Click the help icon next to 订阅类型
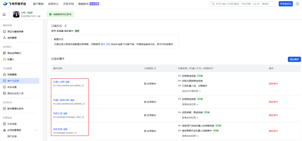Viewport: 302px width, 141px height. [x=155, y=68]
